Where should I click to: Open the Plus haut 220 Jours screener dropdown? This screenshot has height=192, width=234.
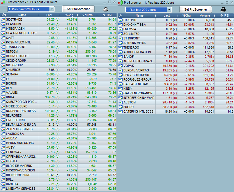(31, 9)
